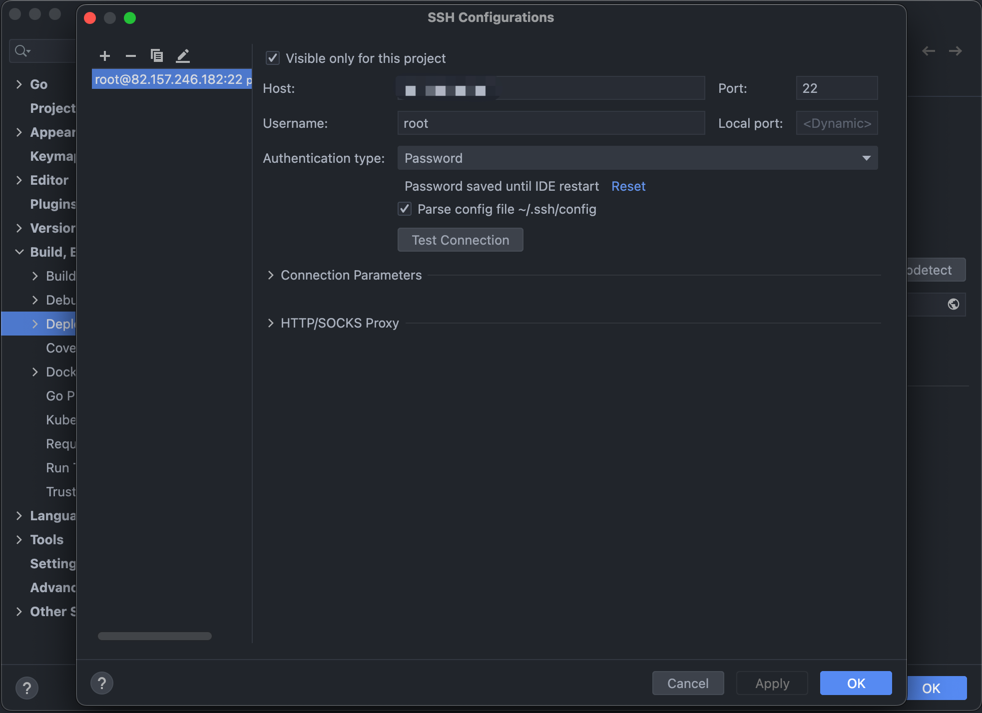This screenshot has height=713, width=982.
Task: Click the globe icon at right edge
Action: pos(953,304)
